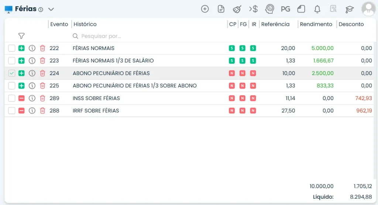Click the Pesquisar por search field
The height and width of the screenshot is (205, 378).
coord(150,36)
